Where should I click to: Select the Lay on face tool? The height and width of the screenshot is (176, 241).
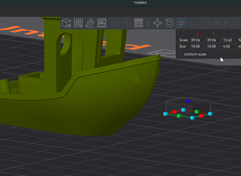[x=193, y=23]
